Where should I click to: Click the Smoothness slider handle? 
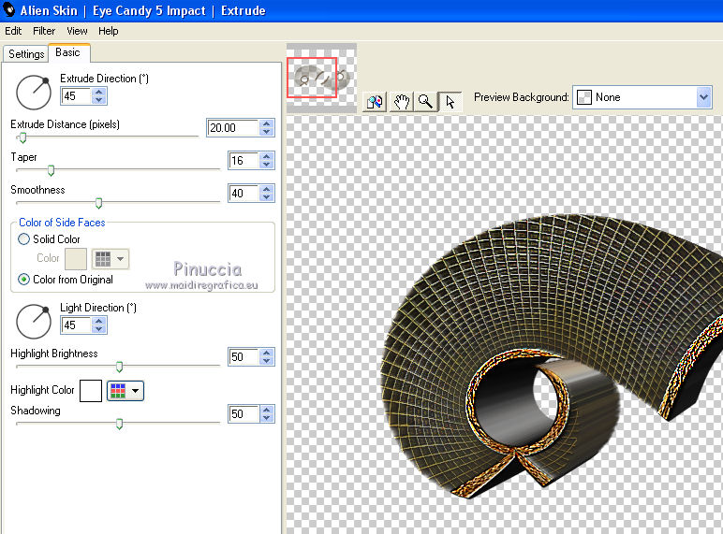(98, 203)
